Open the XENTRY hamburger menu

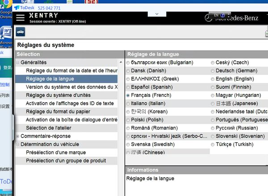[x=21, y=17]
